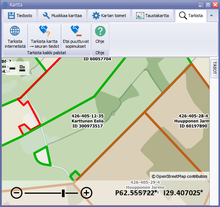The image size is (220, 207).
Task: Select the area measure tool on map
Action: [22, 68]
